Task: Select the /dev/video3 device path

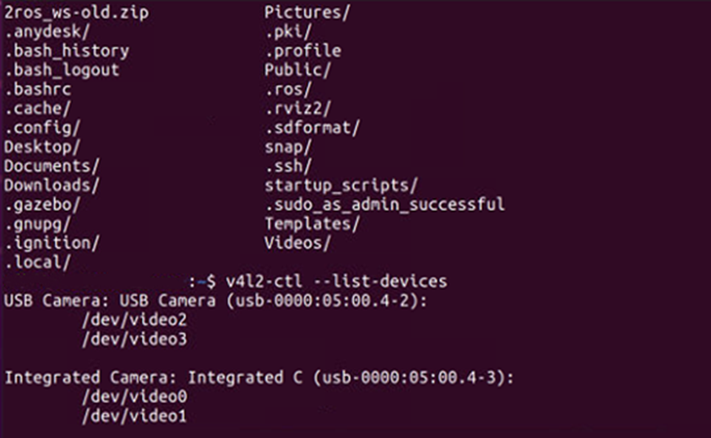Action: (135, 339)
